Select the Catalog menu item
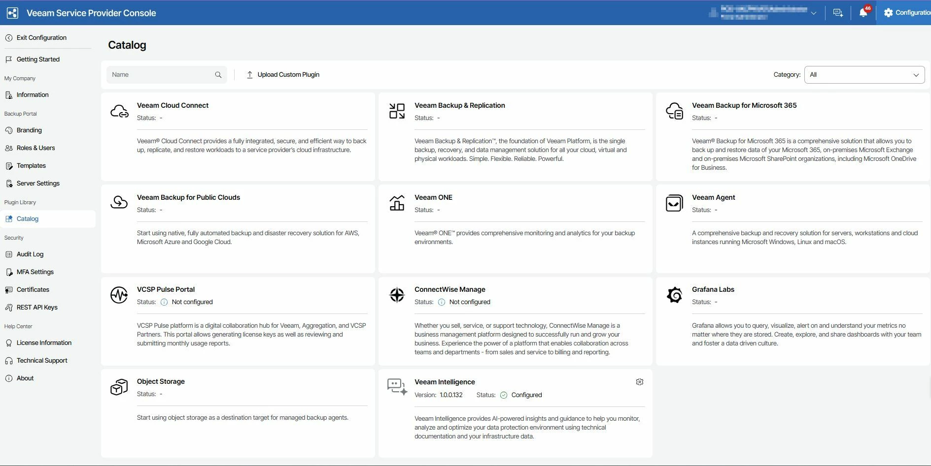931x466 pixels. 48,219
